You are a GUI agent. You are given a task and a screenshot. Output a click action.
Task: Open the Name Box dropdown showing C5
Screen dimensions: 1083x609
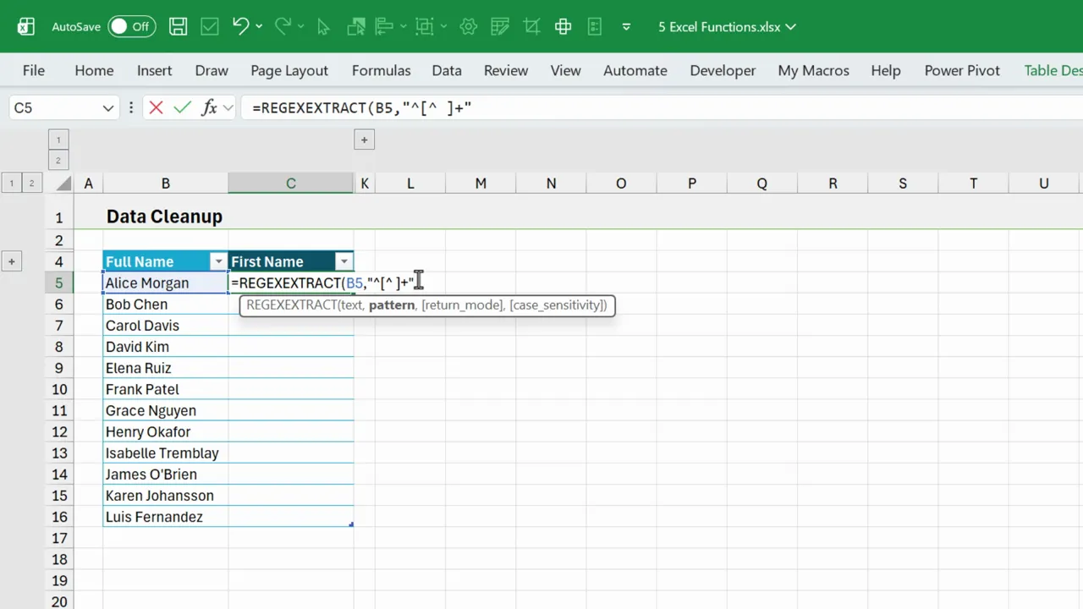click(107, 107)
